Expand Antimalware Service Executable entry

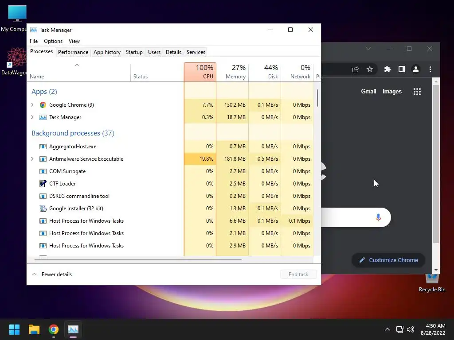pos(32,159)
